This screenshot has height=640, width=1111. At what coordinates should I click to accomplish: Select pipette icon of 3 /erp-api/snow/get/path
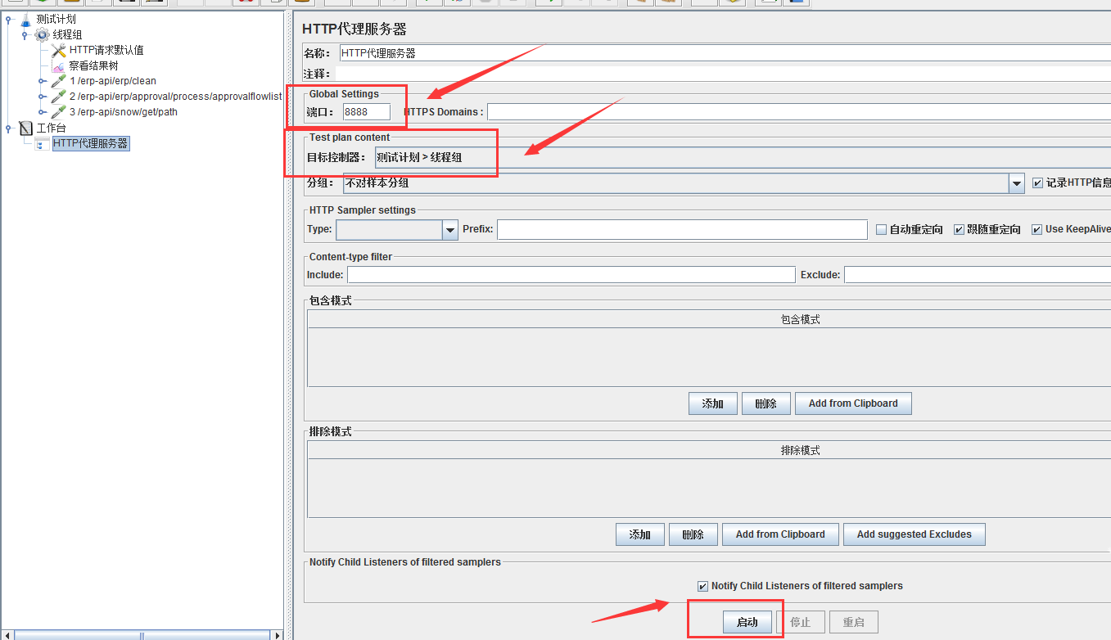(58, 112)
